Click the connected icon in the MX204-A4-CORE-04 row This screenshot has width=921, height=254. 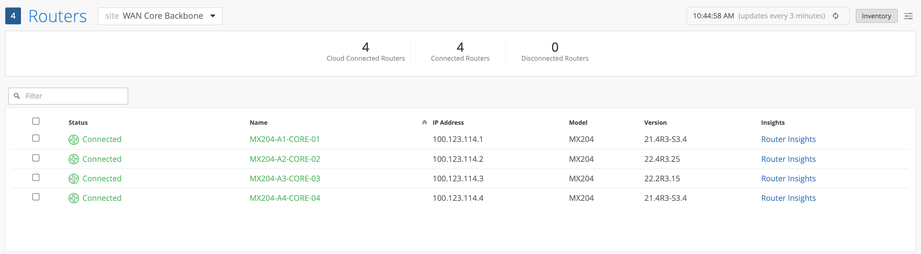pos(73,198)
